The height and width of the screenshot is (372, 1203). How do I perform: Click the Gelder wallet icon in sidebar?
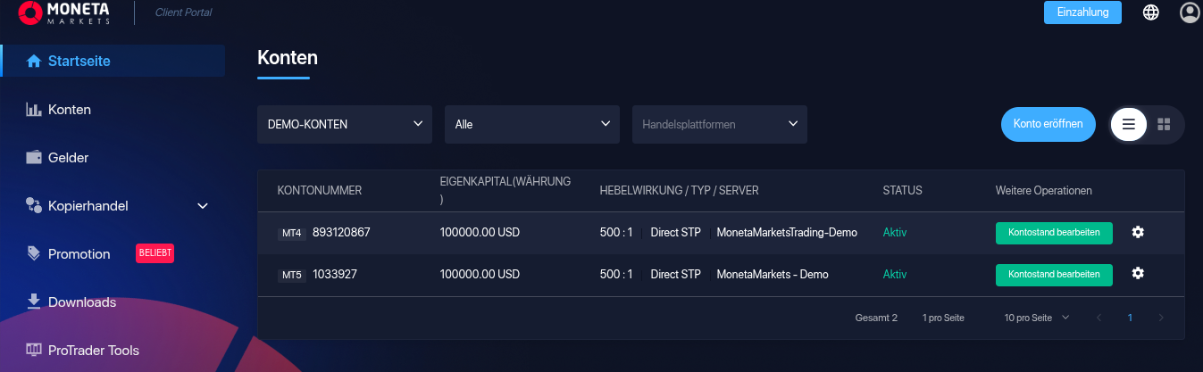click(x=35, y=158)
